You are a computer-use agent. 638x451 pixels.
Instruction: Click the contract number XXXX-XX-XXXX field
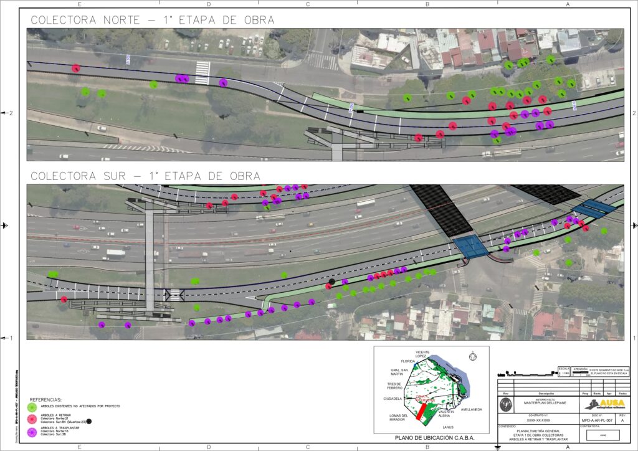(x=538, y=420)
